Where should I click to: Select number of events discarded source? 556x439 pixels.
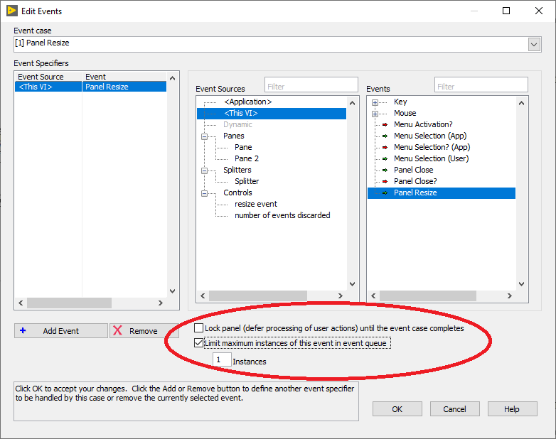click(282, 215)
